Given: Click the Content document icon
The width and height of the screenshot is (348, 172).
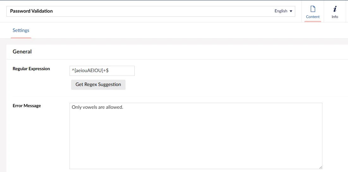Looking at the screenshot, I should coord(313,9).
